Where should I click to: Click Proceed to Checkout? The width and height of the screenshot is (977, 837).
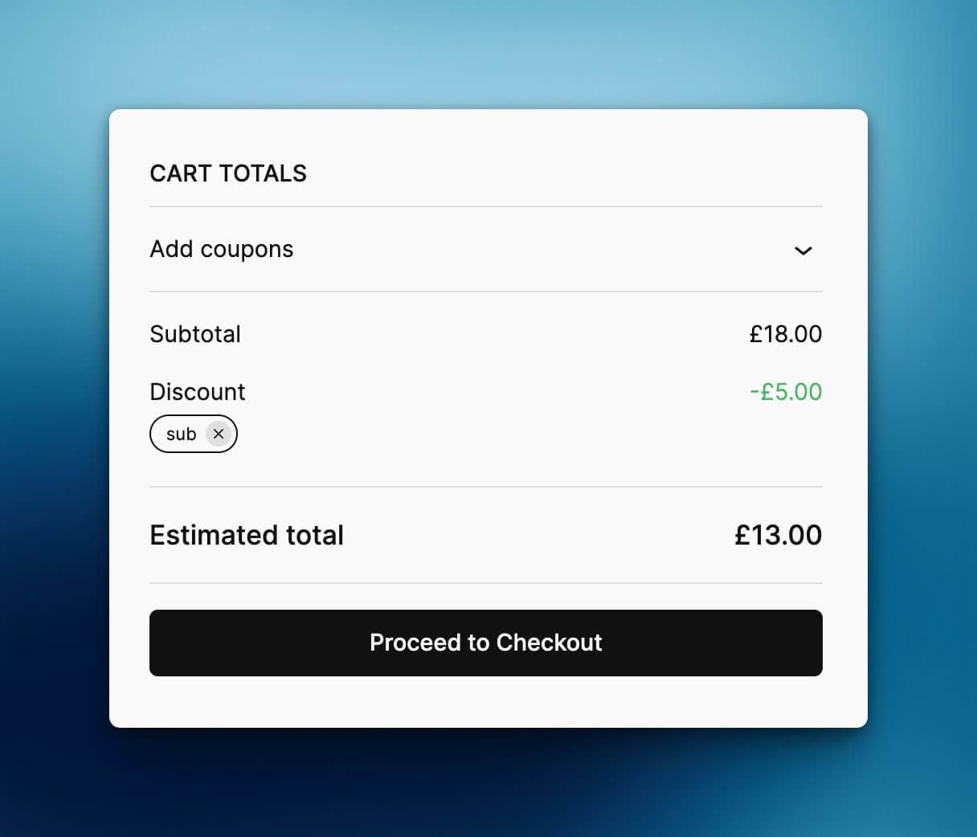pos(485,643)
